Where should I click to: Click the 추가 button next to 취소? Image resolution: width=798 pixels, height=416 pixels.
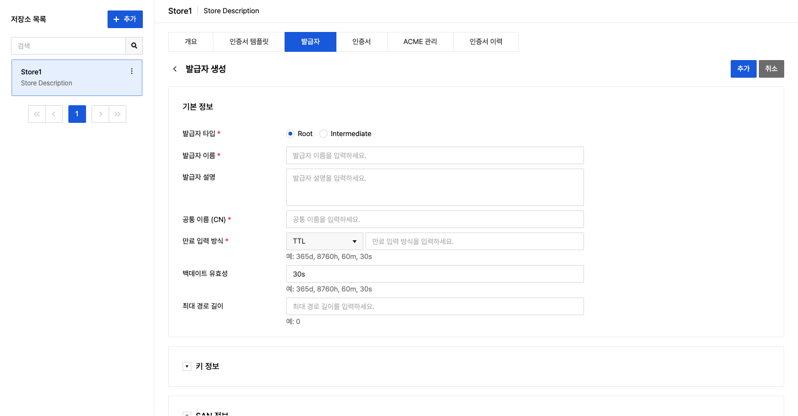[x=743, y=69]
